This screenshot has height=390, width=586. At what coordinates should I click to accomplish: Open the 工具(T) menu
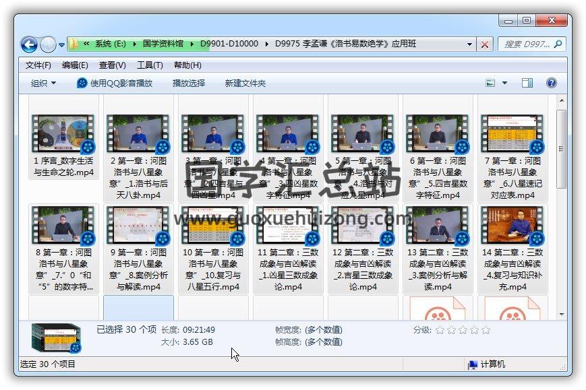150,65
